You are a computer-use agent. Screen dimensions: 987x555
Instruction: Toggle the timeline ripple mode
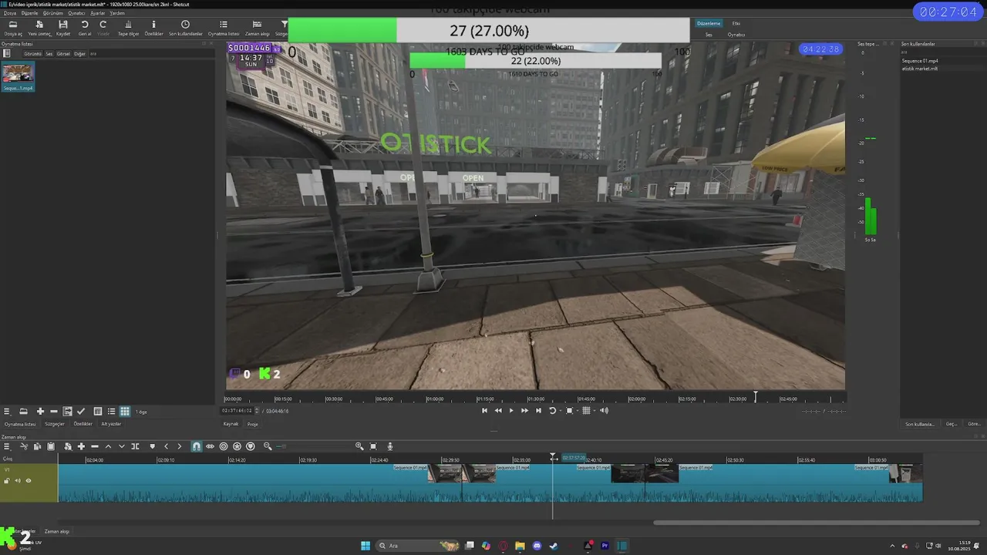click(x=224, y=446)
